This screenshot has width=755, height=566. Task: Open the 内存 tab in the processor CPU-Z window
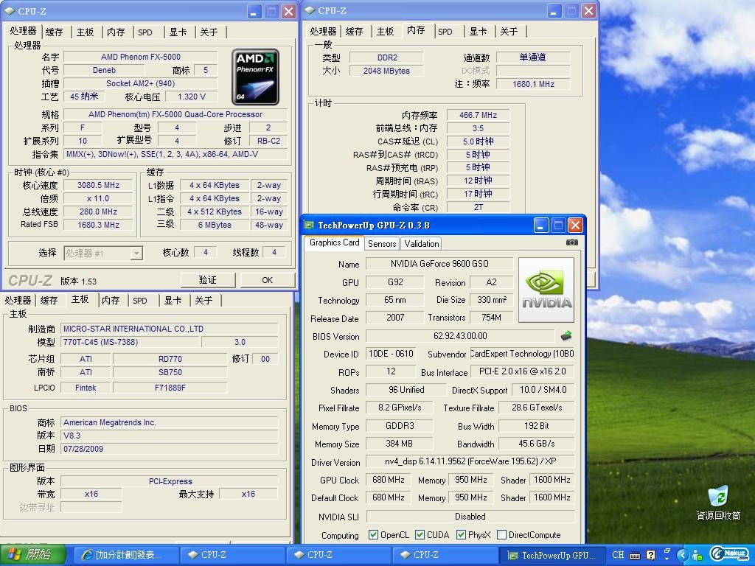tap(116, 32)
